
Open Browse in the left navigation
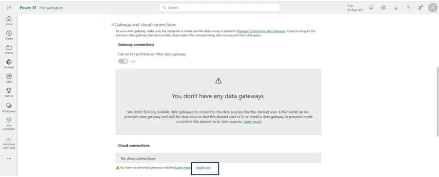pyautogui.click(x=9, y=50)
